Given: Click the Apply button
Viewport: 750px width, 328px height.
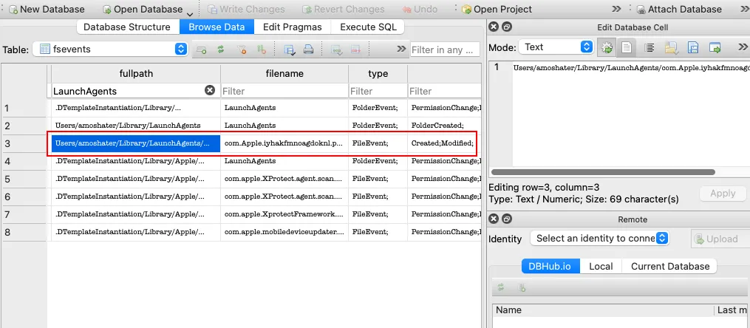Looking at the screenshot, I should coord(722,193).
